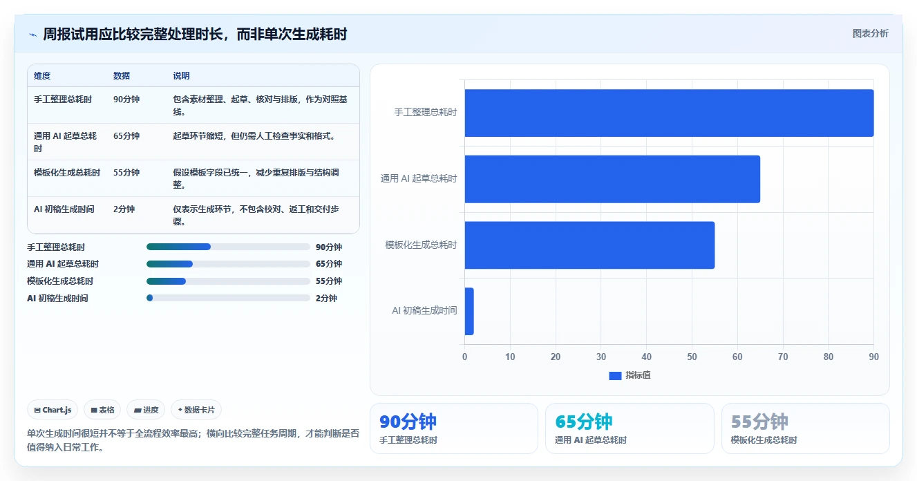Click the AI 初稿生成时间 progress row label
This screenshot has height=481, width=917.
[x=57, y=298]
